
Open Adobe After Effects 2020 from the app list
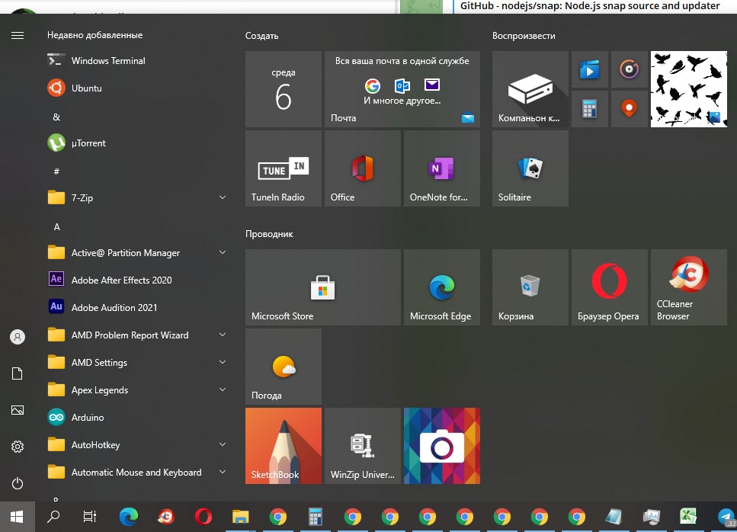pos(121,280)
